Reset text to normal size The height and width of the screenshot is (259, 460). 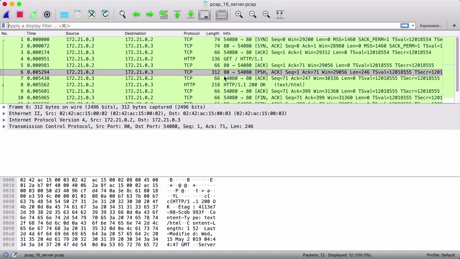click(266, 14)
